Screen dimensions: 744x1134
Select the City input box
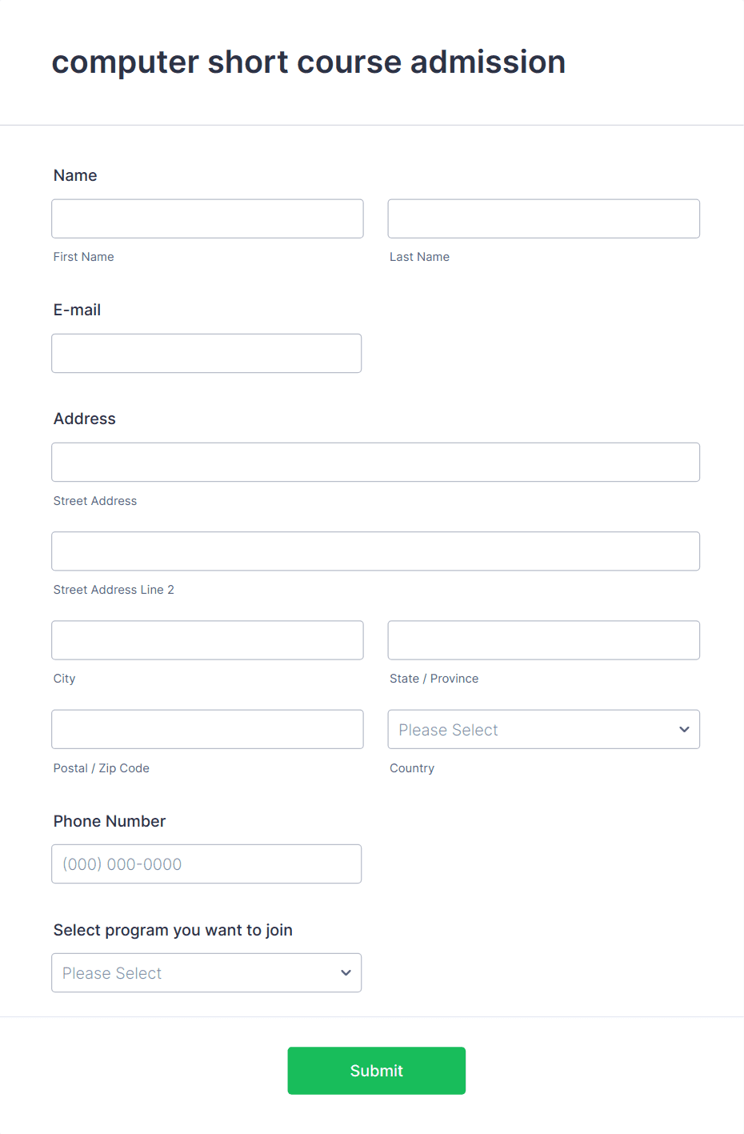click(x=206, y=640)
